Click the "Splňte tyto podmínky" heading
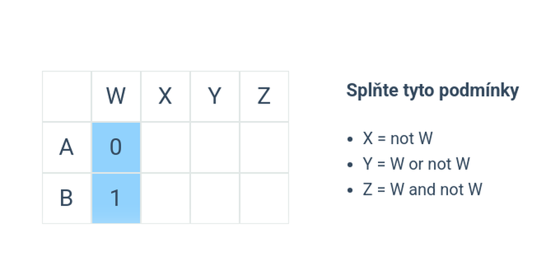The image size is (560, 280). point(433,91)
